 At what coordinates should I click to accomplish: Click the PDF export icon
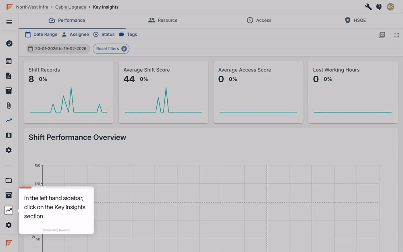pyautogui.click(x=382, y=35)
